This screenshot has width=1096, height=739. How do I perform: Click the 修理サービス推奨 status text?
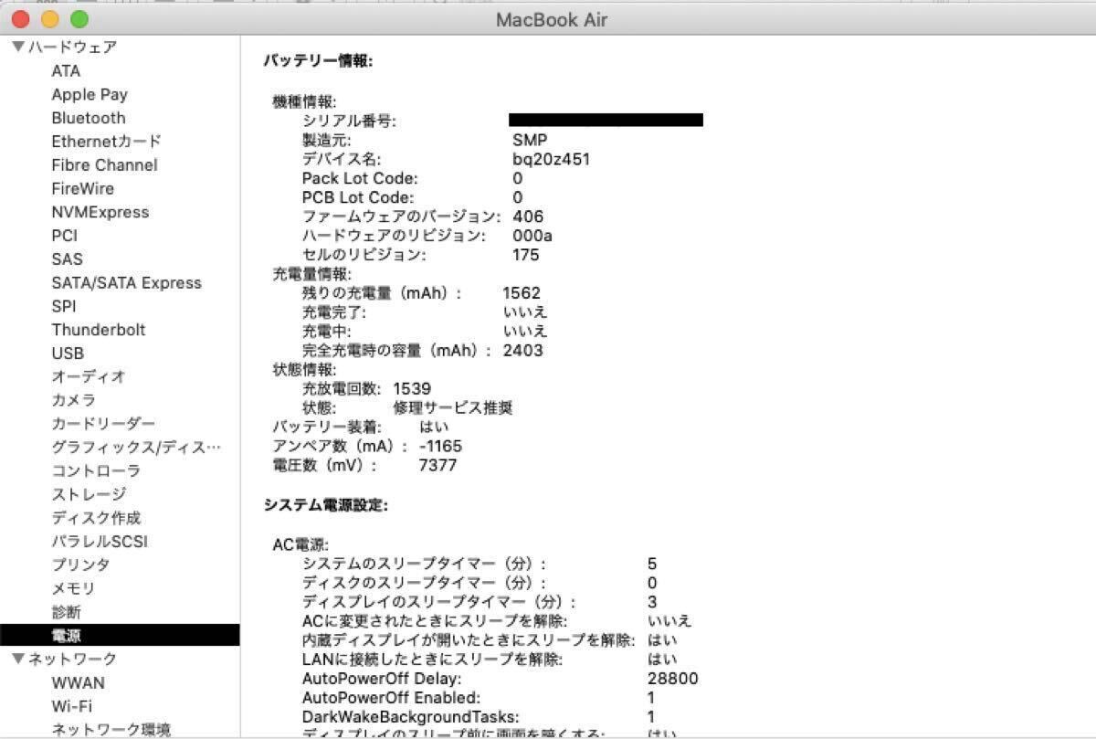pos(453,407)
